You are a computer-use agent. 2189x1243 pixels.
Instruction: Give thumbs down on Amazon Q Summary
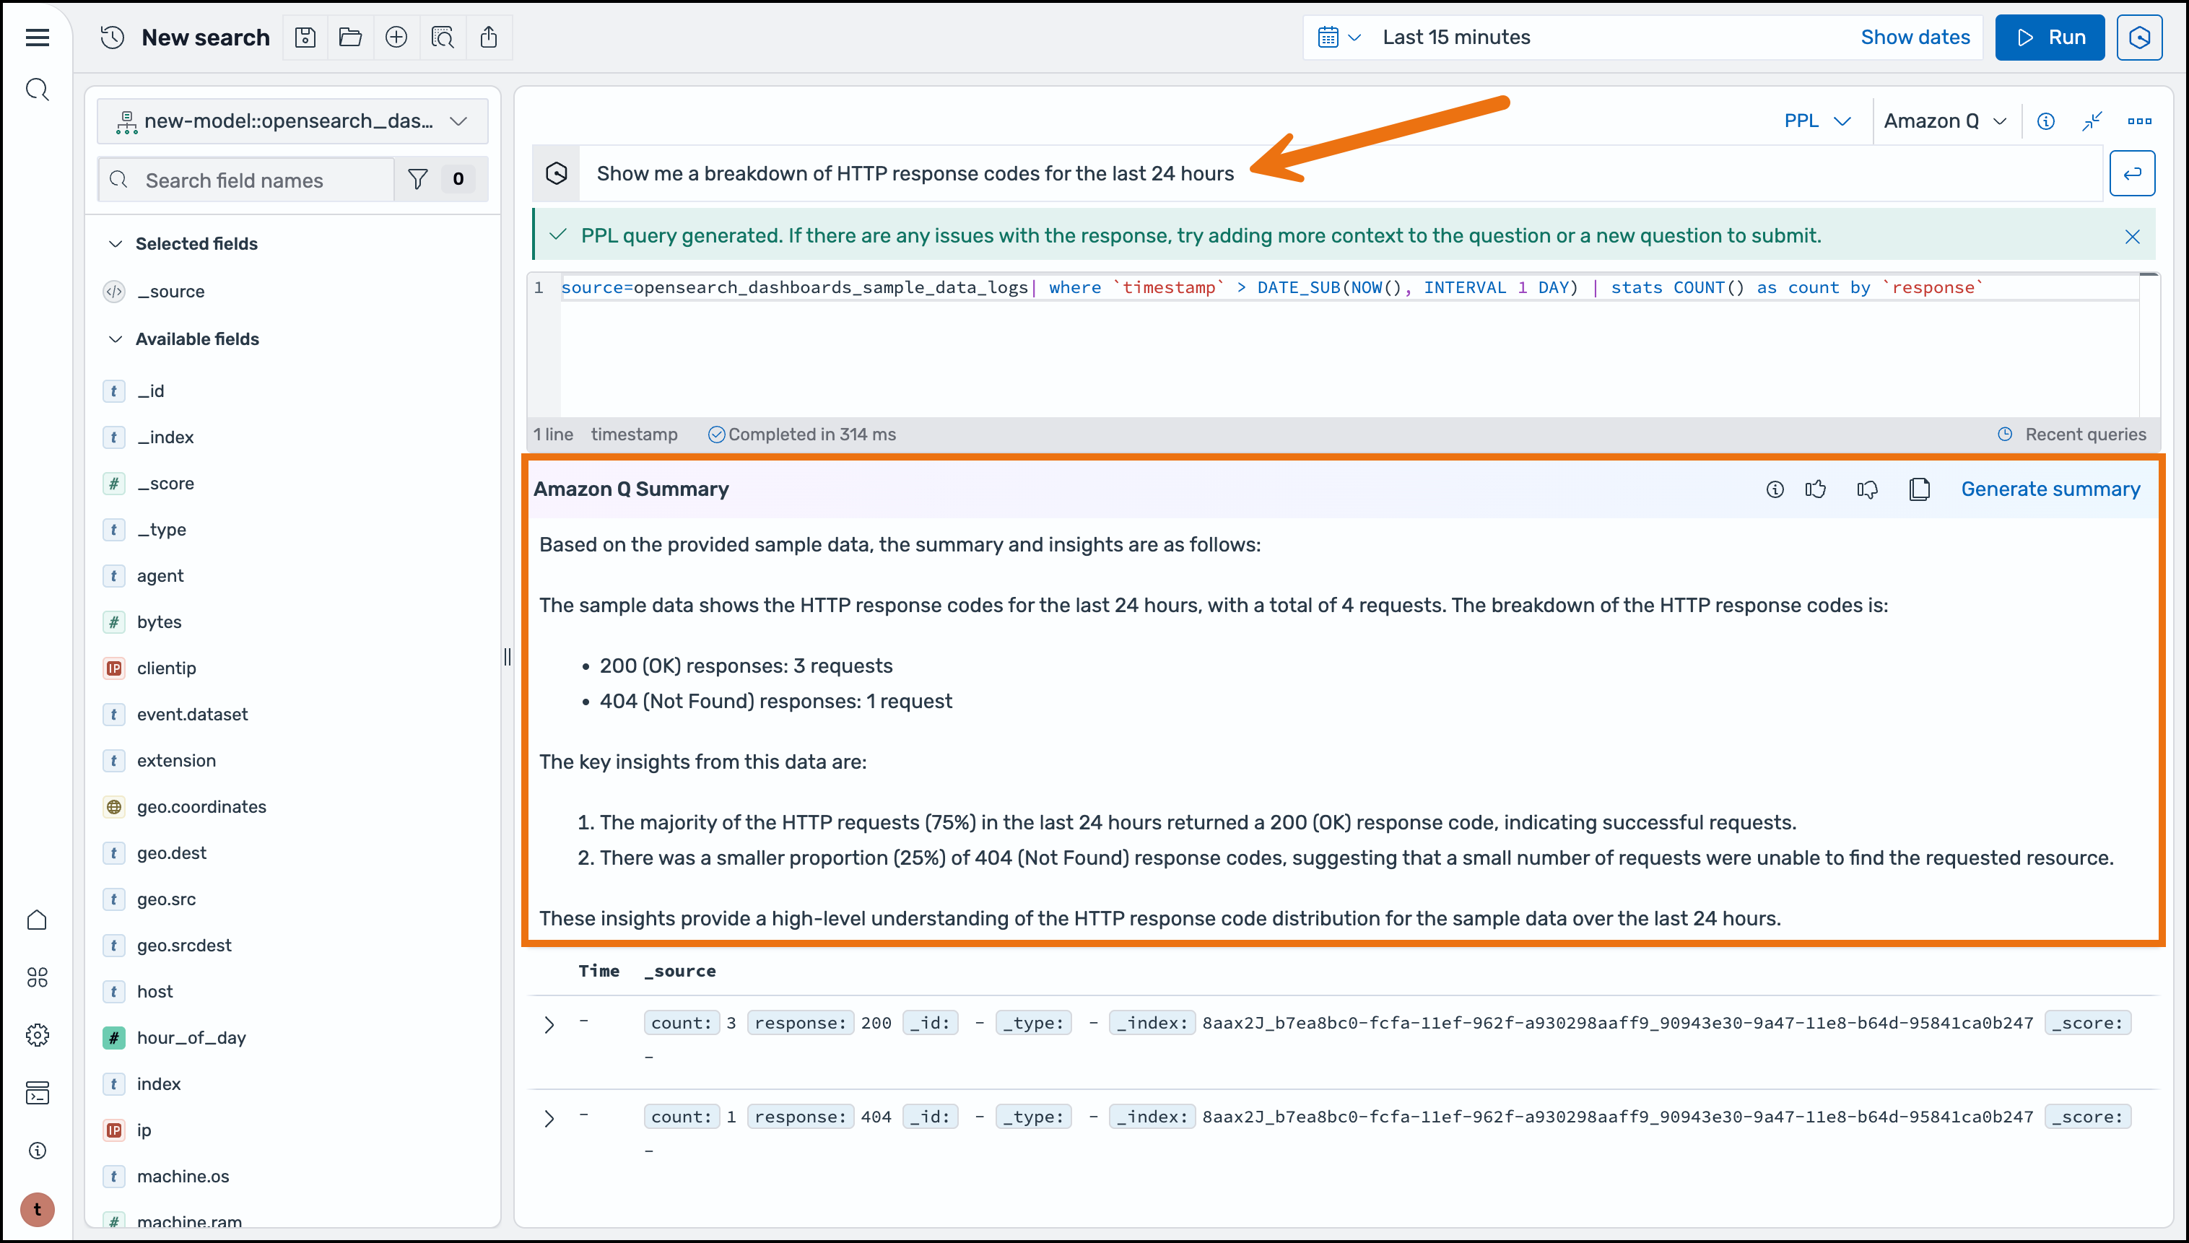pyautogui.click(x=1867, y=489)
